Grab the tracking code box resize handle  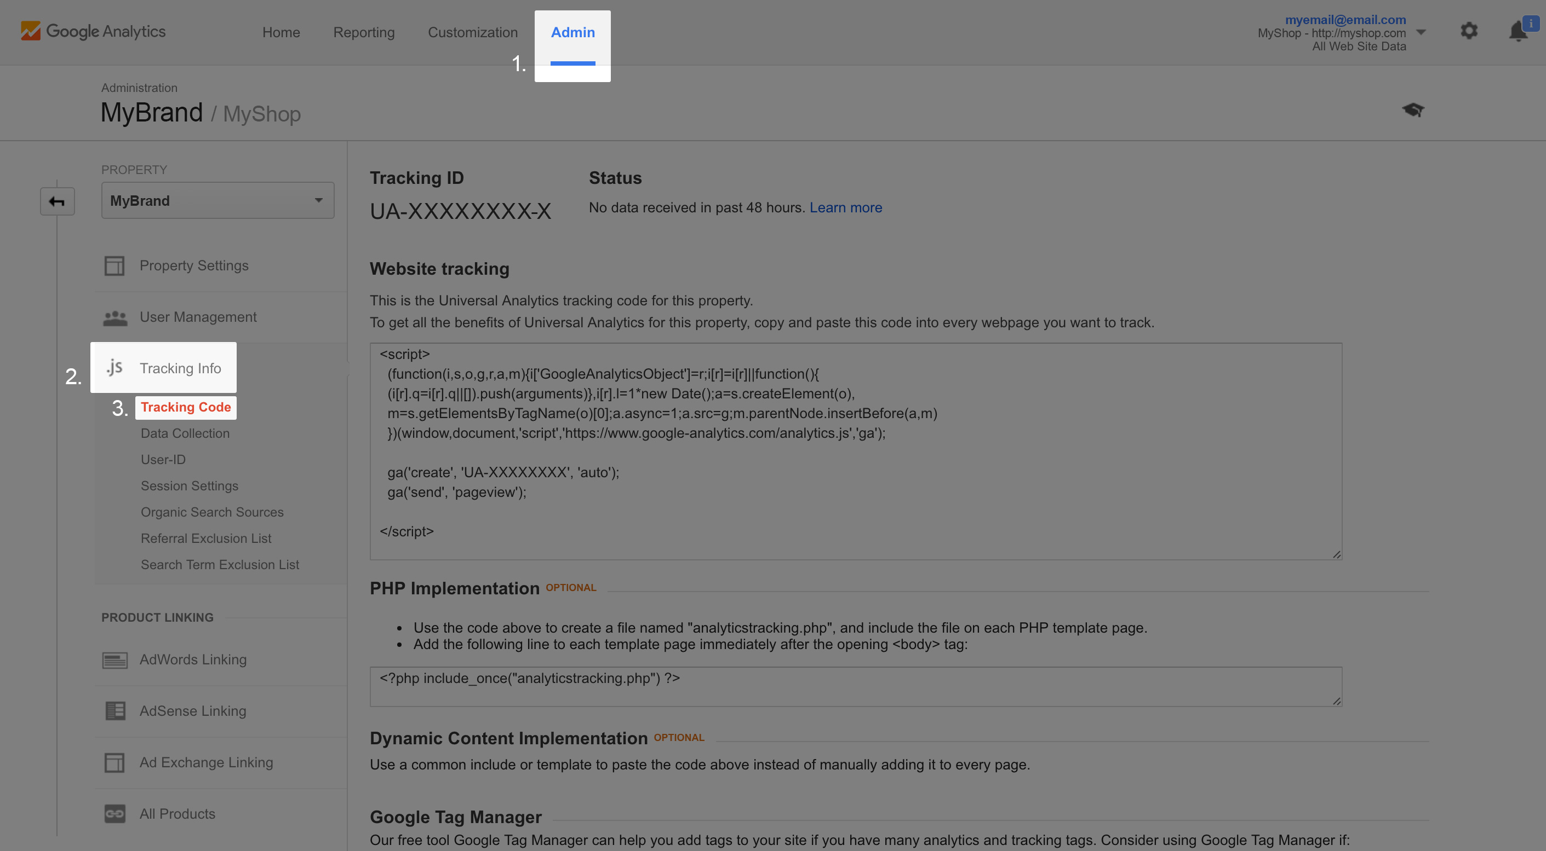(x=1336, y=554)
